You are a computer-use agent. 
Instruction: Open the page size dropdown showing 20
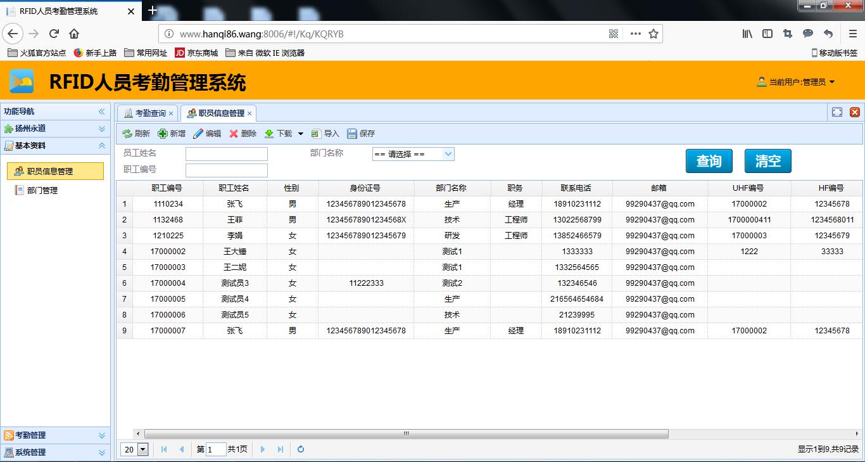142,449
